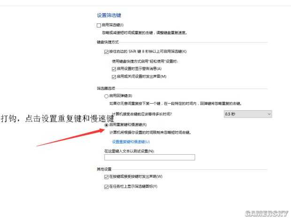Toggle 启用或关闭设置时发出声音(M) checkbox
The width and height of the screenshot is (291, 219).
(114, 76)
